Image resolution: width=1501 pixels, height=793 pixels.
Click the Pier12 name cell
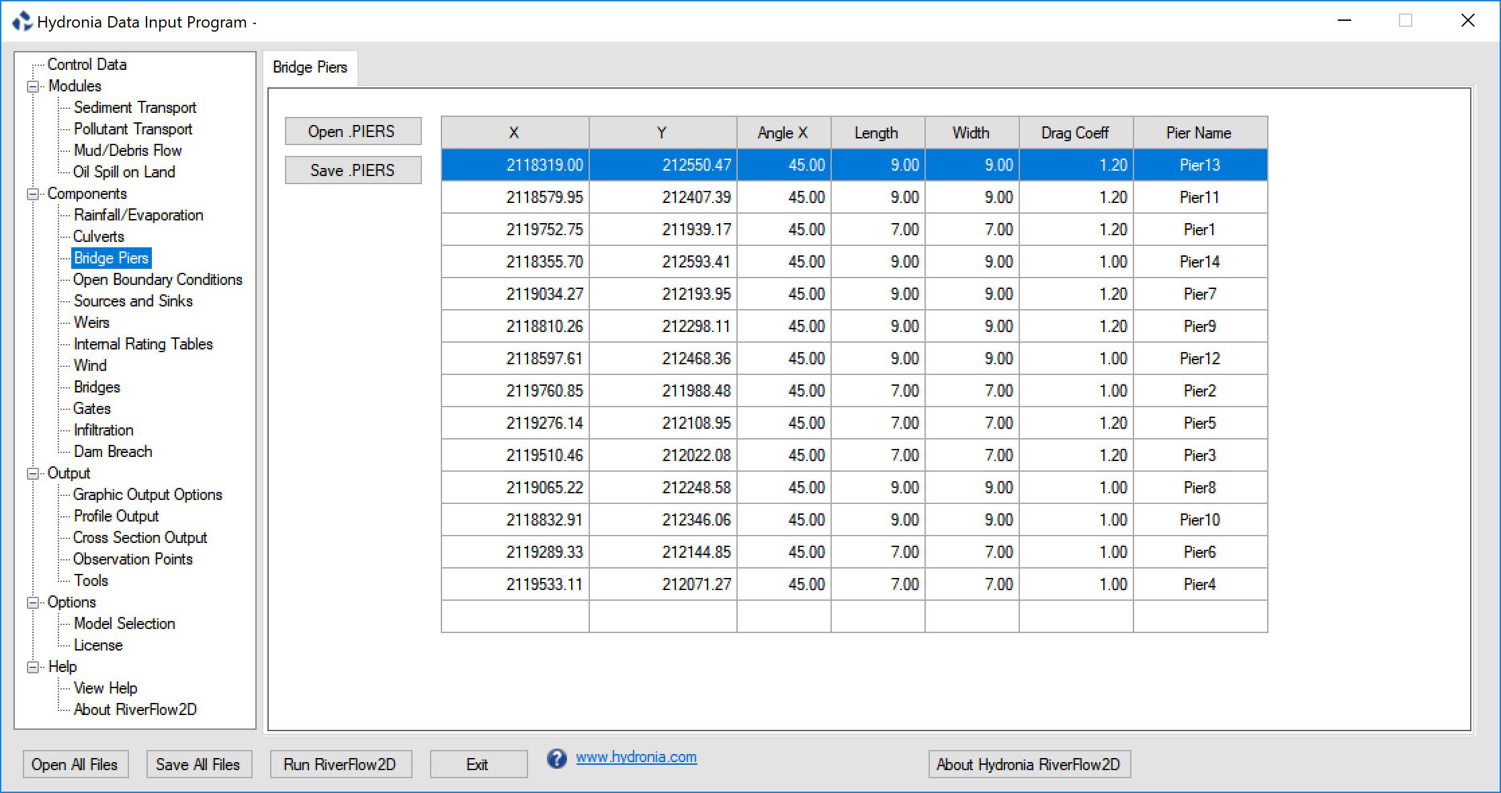pyautogui.click(x=1201, y=359)
